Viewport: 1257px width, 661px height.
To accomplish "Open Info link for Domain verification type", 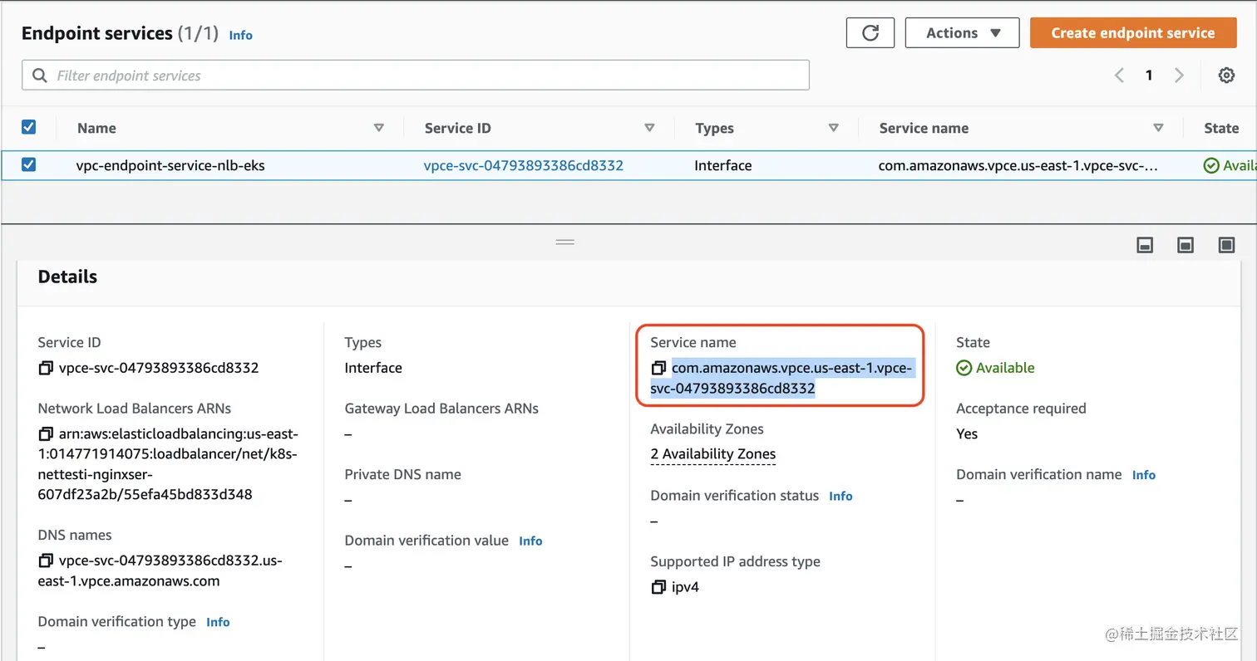I will tap(218, 622).
